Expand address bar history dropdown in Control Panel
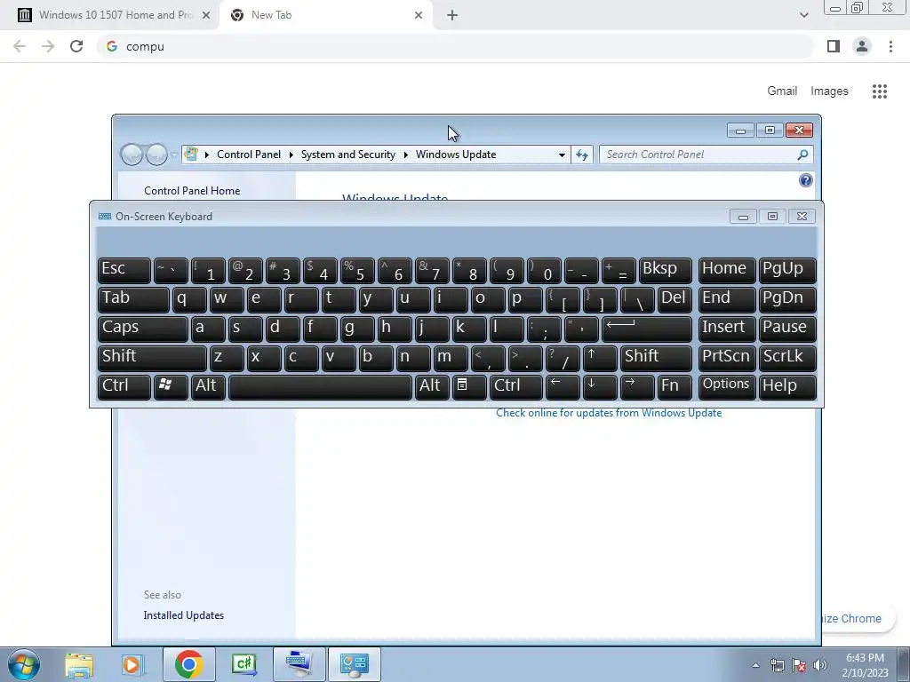 (x=562, y=155)
